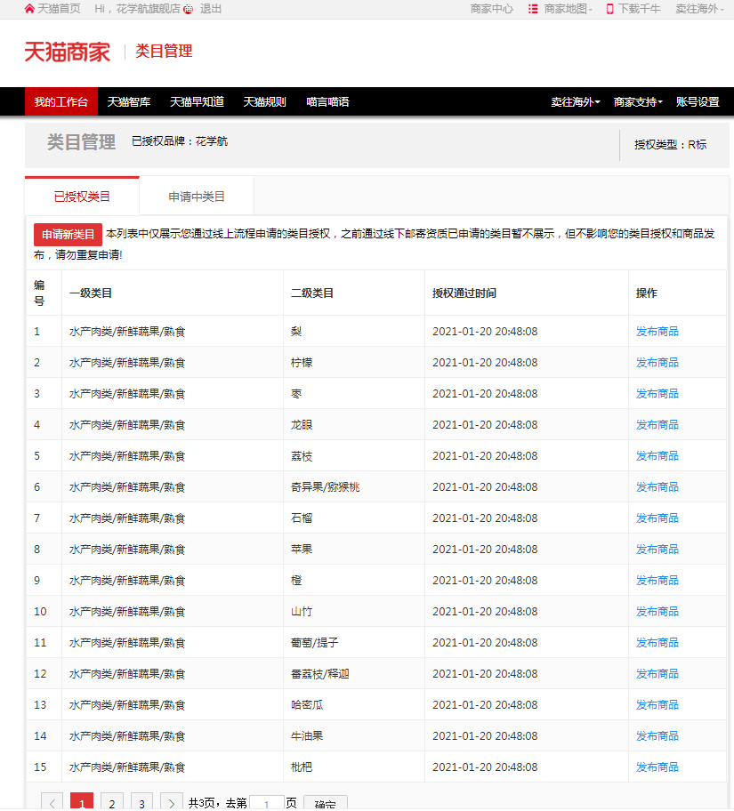Open 天猫智库 menu item
734x811 pixels.
(x=128, y=102)
